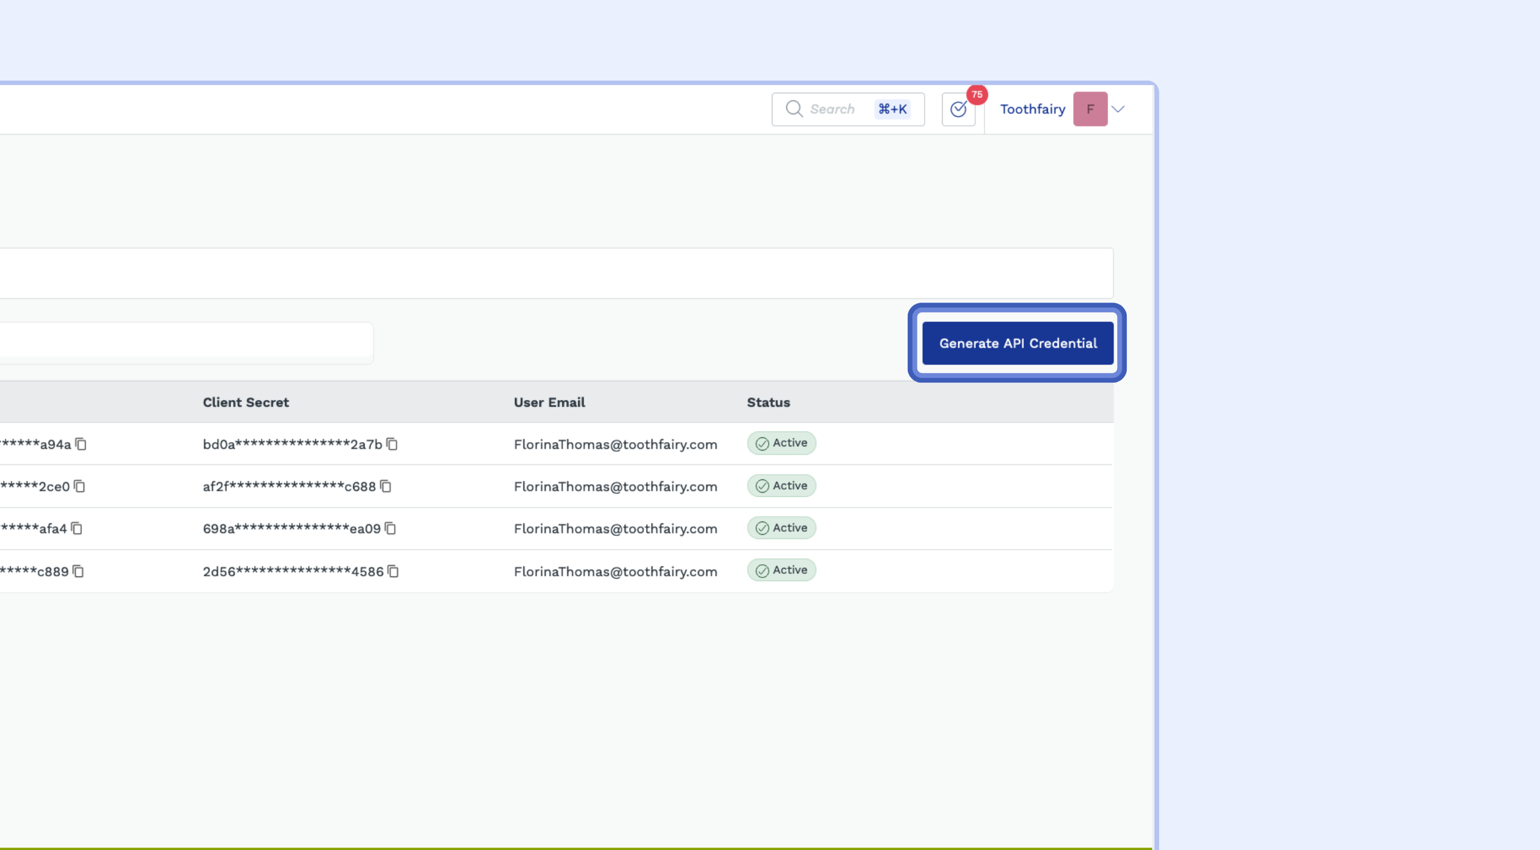Copy client ID ending in afa4
1540x850 pixels.
click(x=77, y=528)
